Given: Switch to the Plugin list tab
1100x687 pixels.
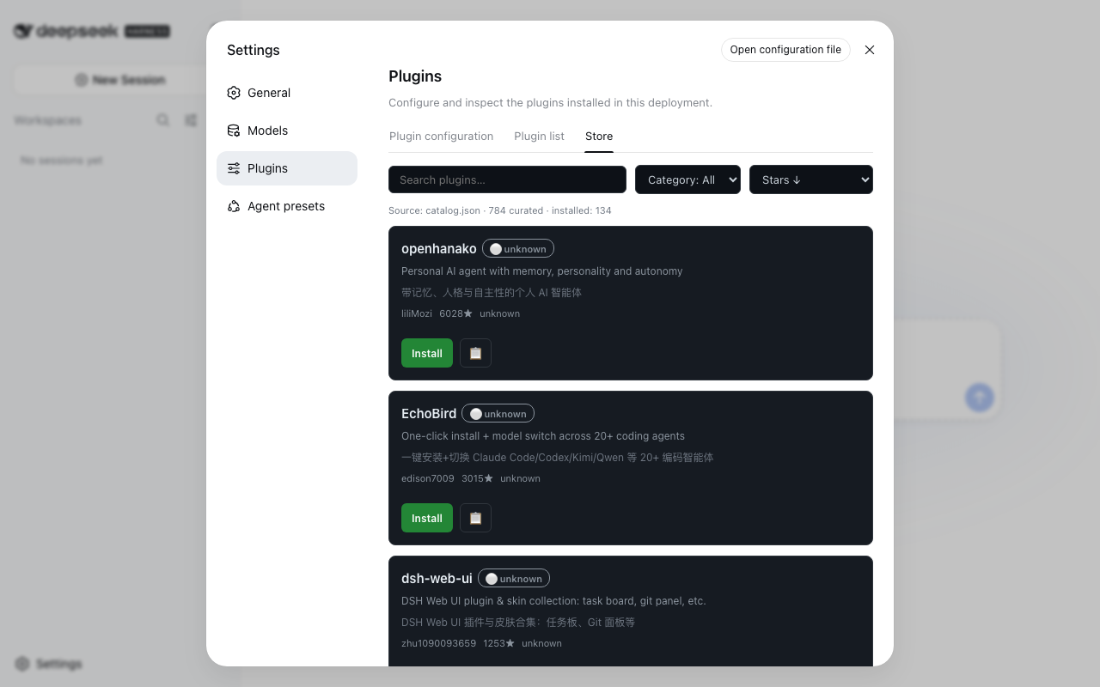Looking at the screenshot, I should click(x=539, y=136).
